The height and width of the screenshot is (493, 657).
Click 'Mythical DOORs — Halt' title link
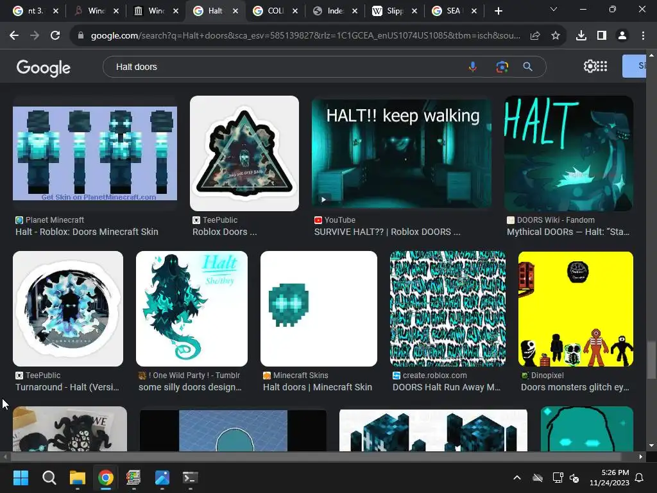click(568, 232)
